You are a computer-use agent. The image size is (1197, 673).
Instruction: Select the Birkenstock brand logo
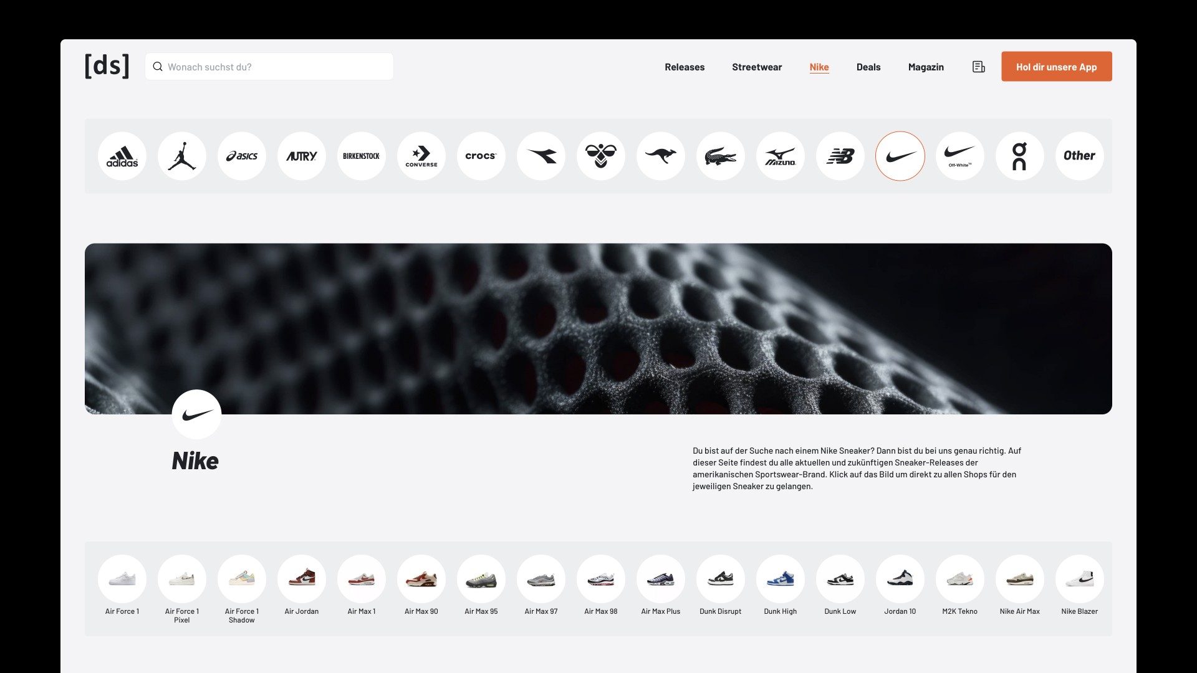[x=362, y=156]
